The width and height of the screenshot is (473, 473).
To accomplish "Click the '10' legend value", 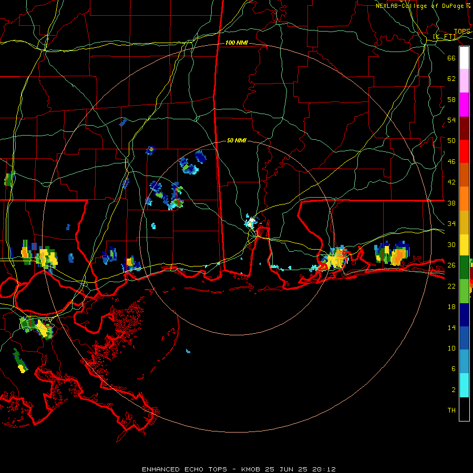I will coord(451,348).
